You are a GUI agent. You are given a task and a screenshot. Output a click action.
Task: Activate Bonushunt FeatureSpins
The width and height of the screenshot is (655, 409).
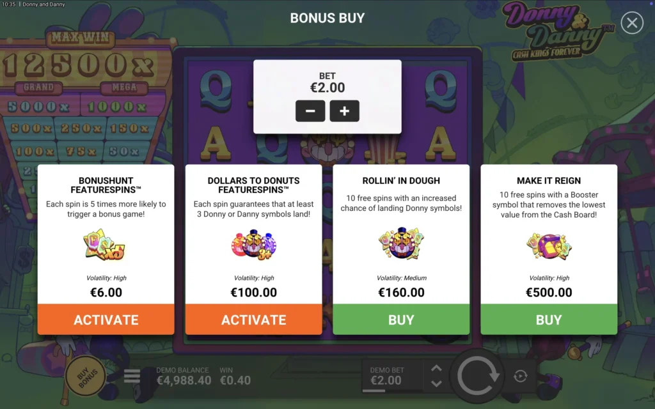tap(106, 320)
